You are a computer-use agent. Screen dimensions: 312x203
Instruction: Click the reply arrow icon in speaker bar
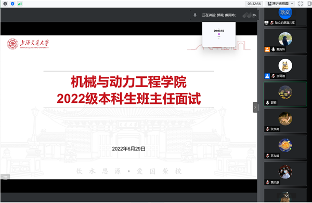(254, 15)
